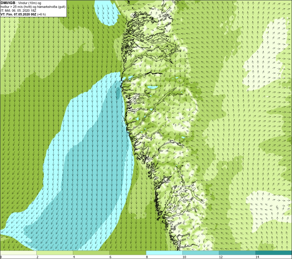The height and width of the screenshot is (259, 292).
Task: Click the 'DMI/IGB : Vindur (10m) og' title line
Action: click(21, 3)
